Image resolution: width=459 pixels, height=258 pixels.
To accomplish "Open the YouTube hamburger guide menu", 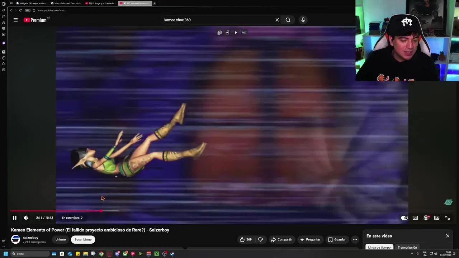I will point(15,20).
